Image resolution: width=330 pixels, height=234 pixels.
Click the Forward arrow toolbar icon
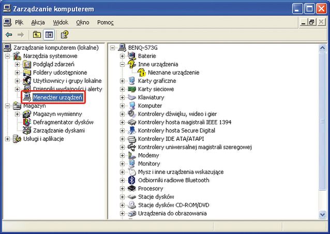coord(20,35)
